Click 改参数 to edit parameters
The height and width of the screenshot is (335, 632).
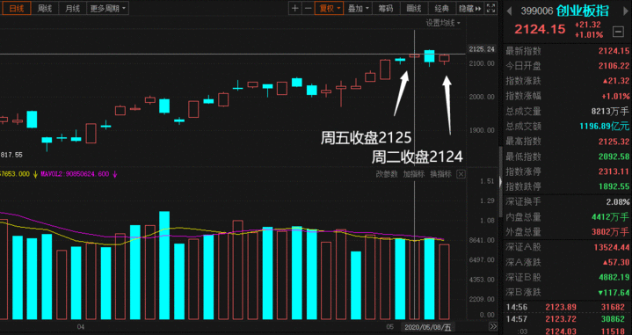pos(387,174)
